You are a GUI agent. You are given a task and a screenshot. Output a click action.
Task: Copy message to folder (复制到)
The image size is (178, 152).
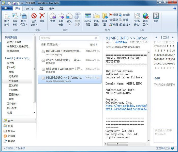coord(125,15)
